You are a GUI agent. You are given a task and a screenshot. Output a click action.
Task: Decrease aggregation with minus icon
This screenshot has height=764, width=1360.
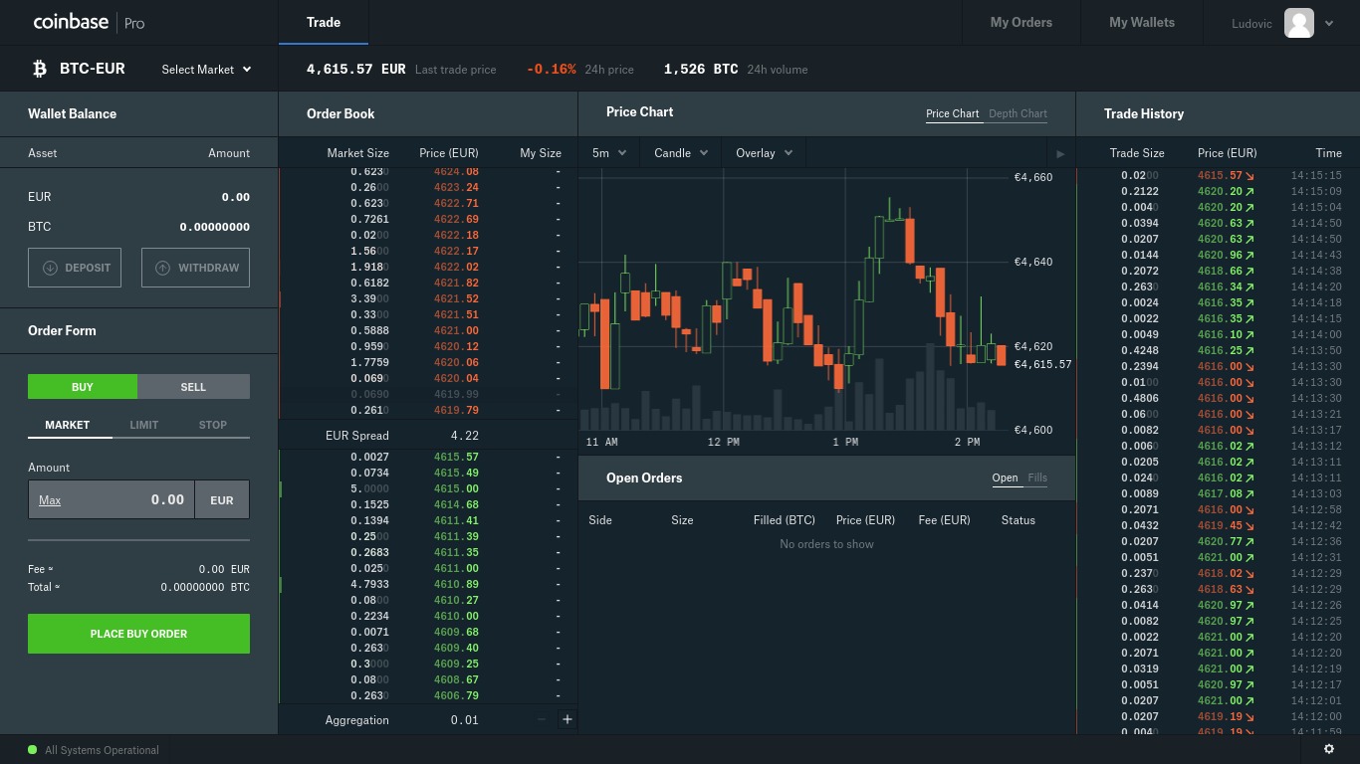point(542,719)
